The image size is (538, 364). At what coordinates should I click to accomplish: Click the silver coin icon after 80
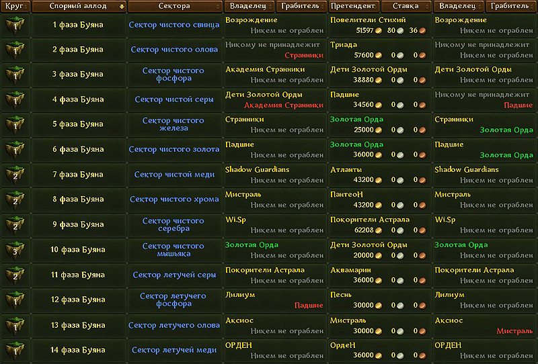400,31
